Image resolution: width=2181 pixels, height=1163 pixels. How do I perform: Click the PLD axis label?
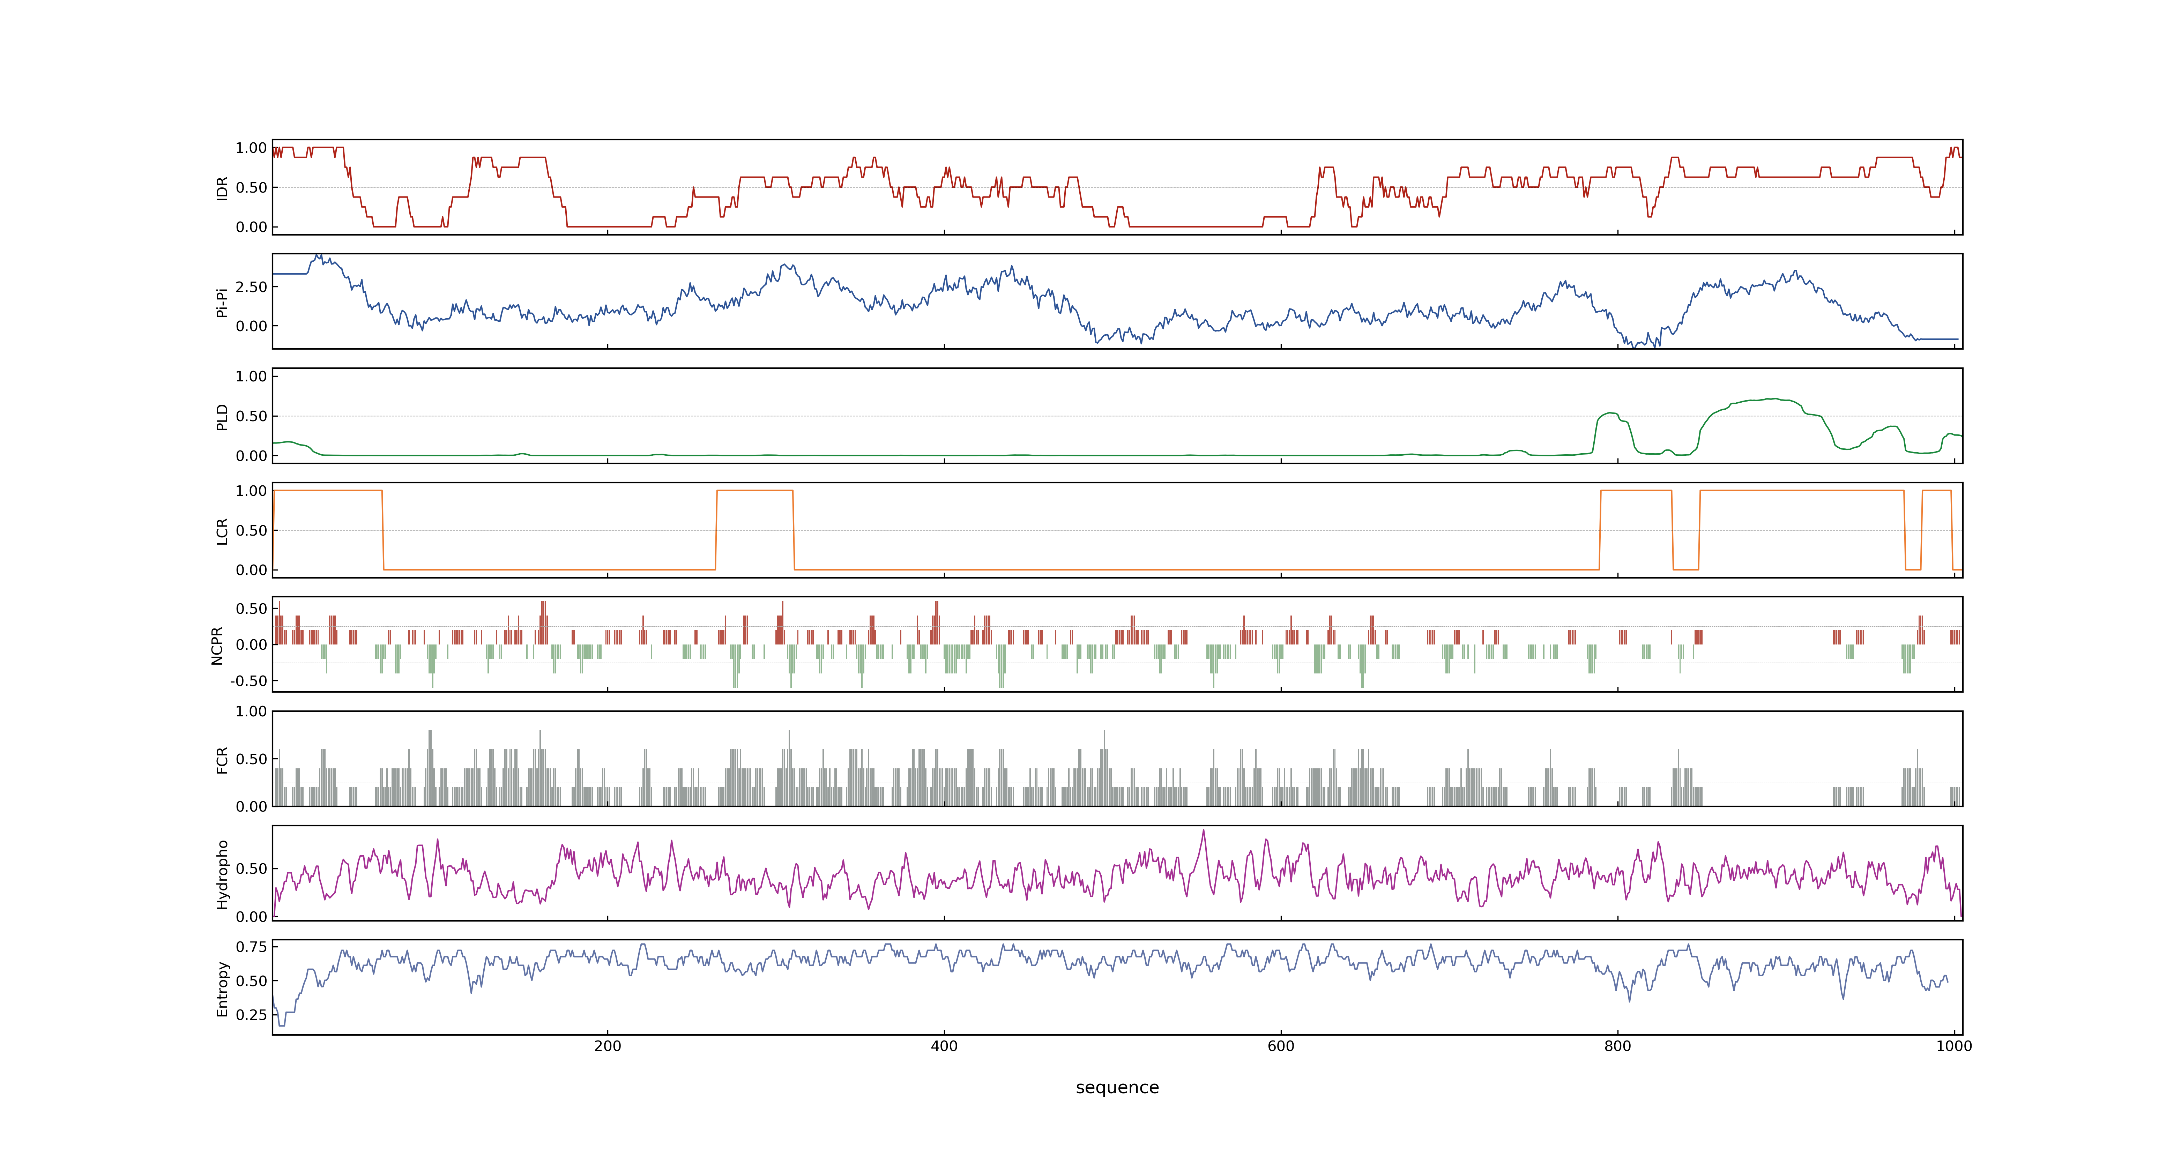[x=222, y=416]
